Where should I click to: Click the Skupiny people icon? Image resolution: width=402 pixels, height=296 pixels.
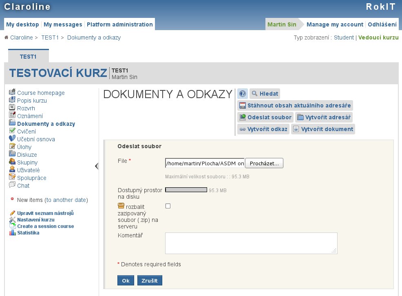pyautogui.click(x=12, y=161)
